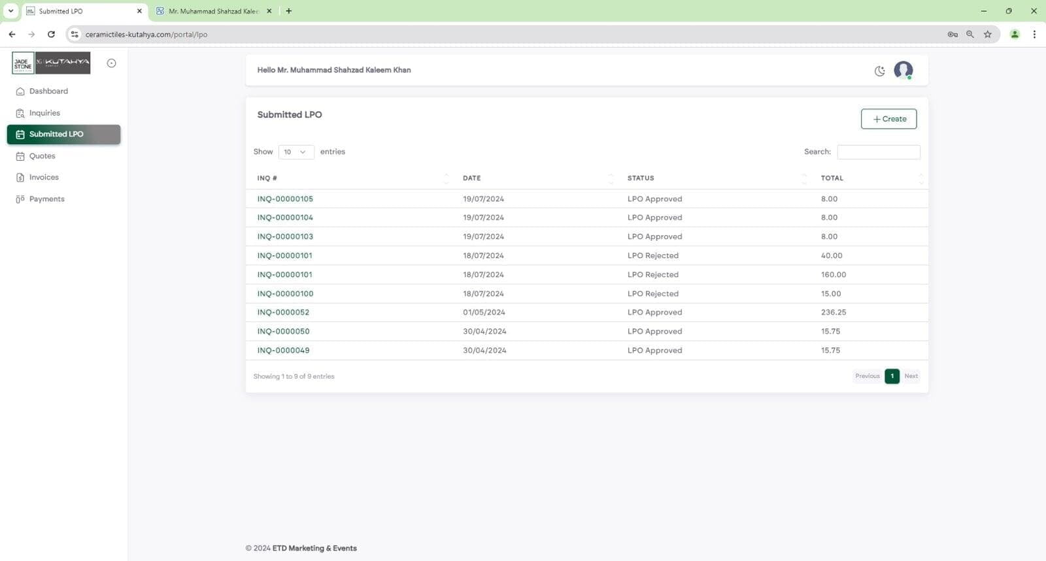
Task: Toggle dark mode moon icon
Action: tap(879, 71)
